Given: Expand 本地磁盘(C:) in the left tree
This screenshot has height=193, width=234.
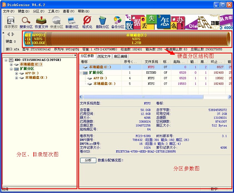Looking at the screenshot, I should point(11,65).
